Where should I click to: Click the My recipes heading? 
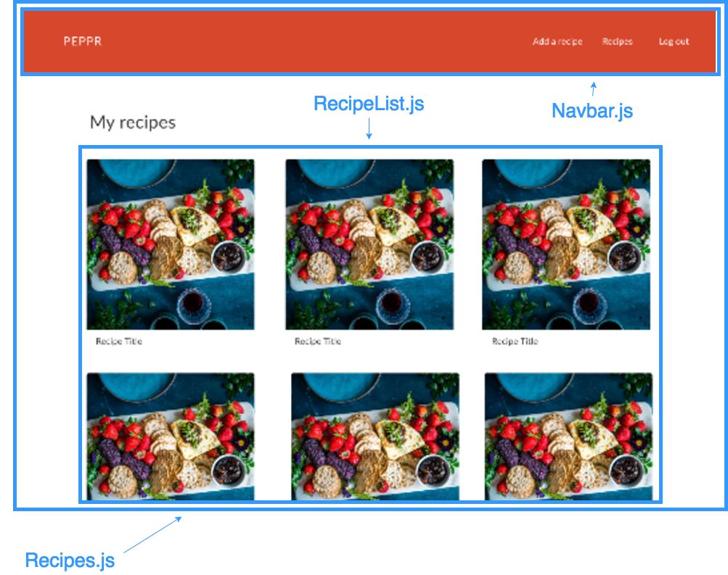click(133, 123)
